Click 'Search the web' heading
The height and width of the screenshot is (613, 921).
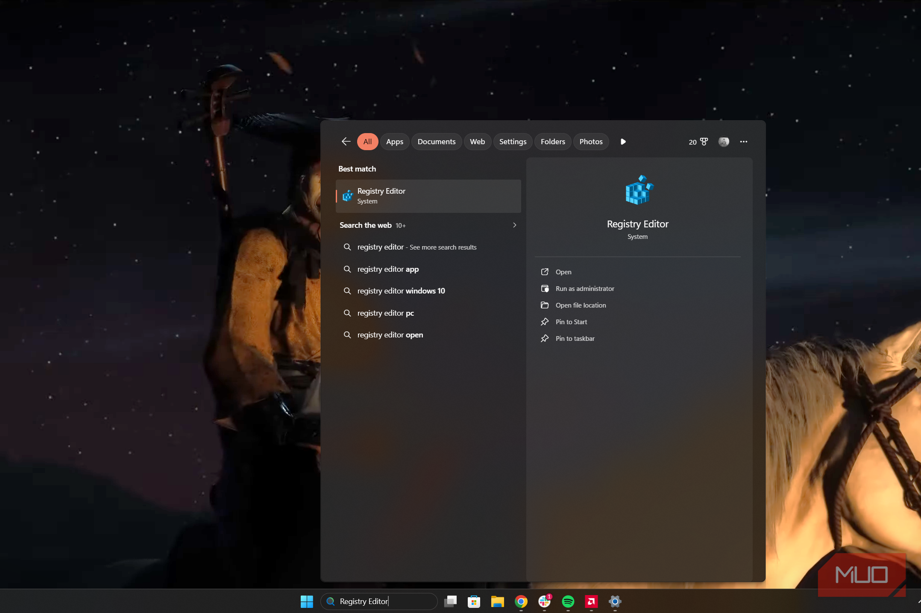pos(365,225)
